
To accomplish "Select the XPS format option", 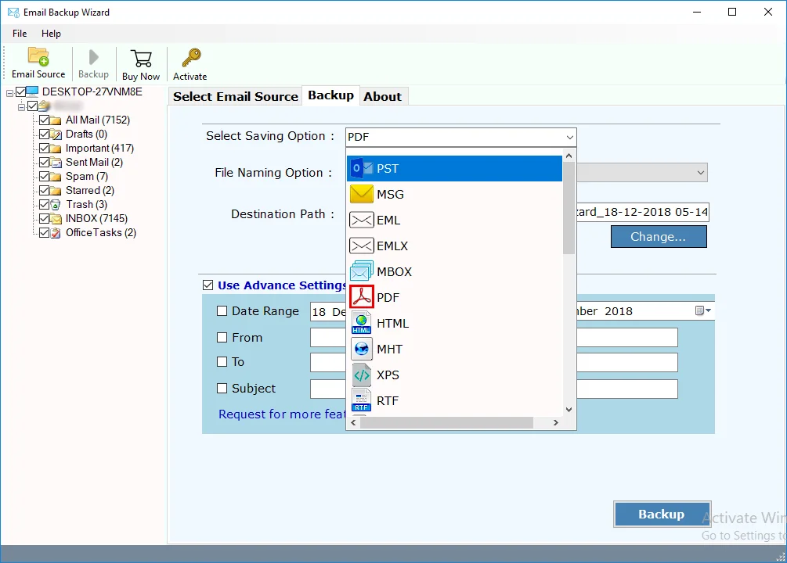I will pyautogui.click(x=454, y=375).
